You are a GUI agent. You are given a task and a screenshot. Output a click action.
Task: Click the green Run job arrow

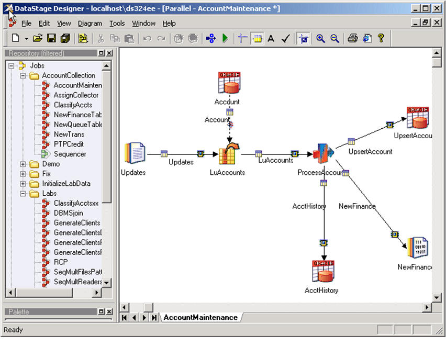(225, 38)
